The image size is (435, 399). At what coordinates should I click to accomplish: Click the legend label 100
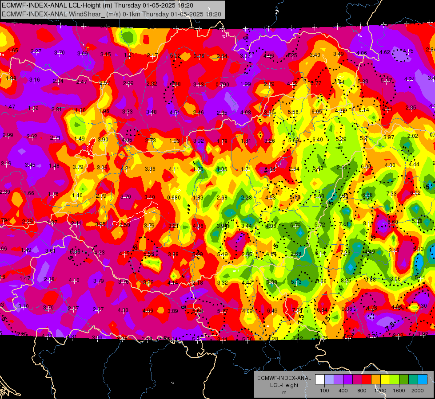click(x=324, y=391)
